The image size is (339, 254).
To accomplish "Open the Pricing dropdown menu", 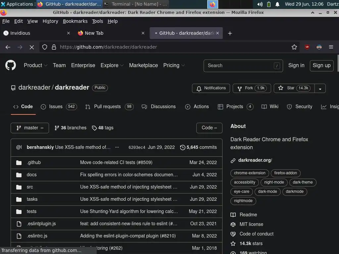I will click(174, 65).
